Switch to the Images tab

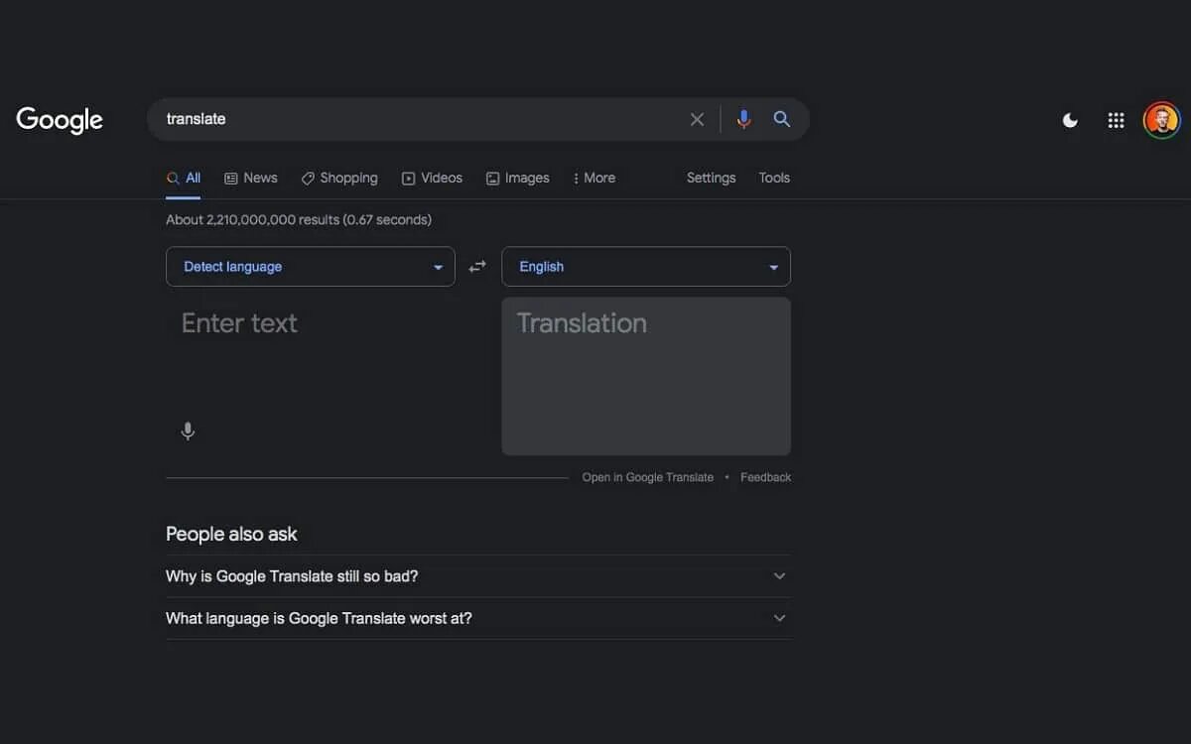[517, 179]
